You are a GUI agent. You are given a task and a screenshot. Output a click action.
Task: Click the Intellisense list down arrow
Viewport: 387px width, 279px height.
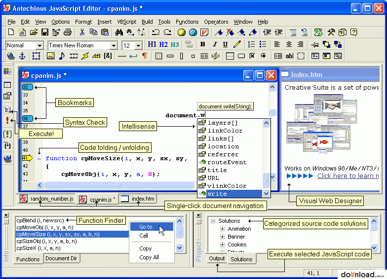click(x=266, y=193)
